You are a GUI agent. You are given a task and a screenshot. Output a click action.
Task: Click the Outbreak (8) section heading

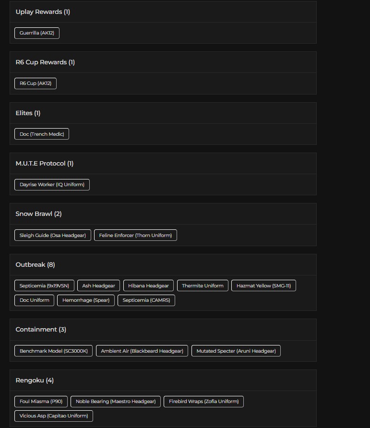coord(35,265)
